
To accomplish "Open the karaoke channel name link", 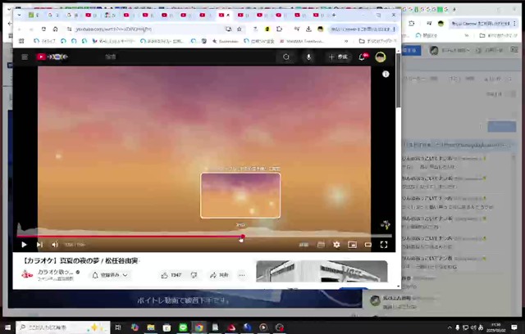I will click(54, 272).
